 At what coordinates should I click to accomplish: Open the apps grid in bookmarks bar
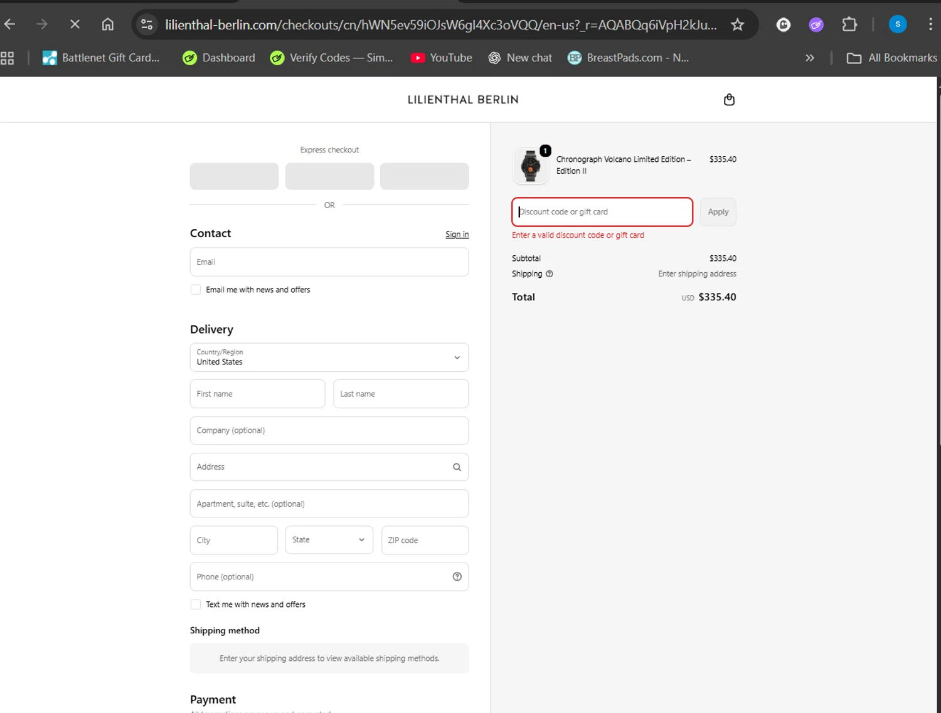click(8, 58)
